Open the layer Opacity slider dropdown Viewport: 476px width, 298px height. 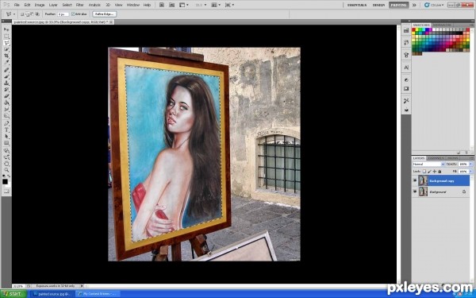(470, 164)
